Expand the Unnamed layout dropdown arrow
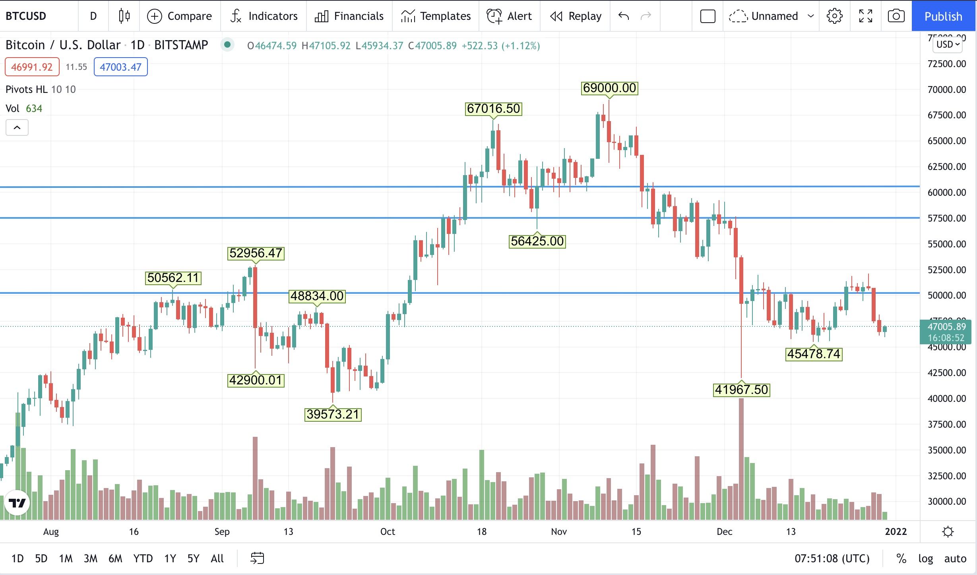The width and height of the screenshot is (977, 575). point(811,16)
